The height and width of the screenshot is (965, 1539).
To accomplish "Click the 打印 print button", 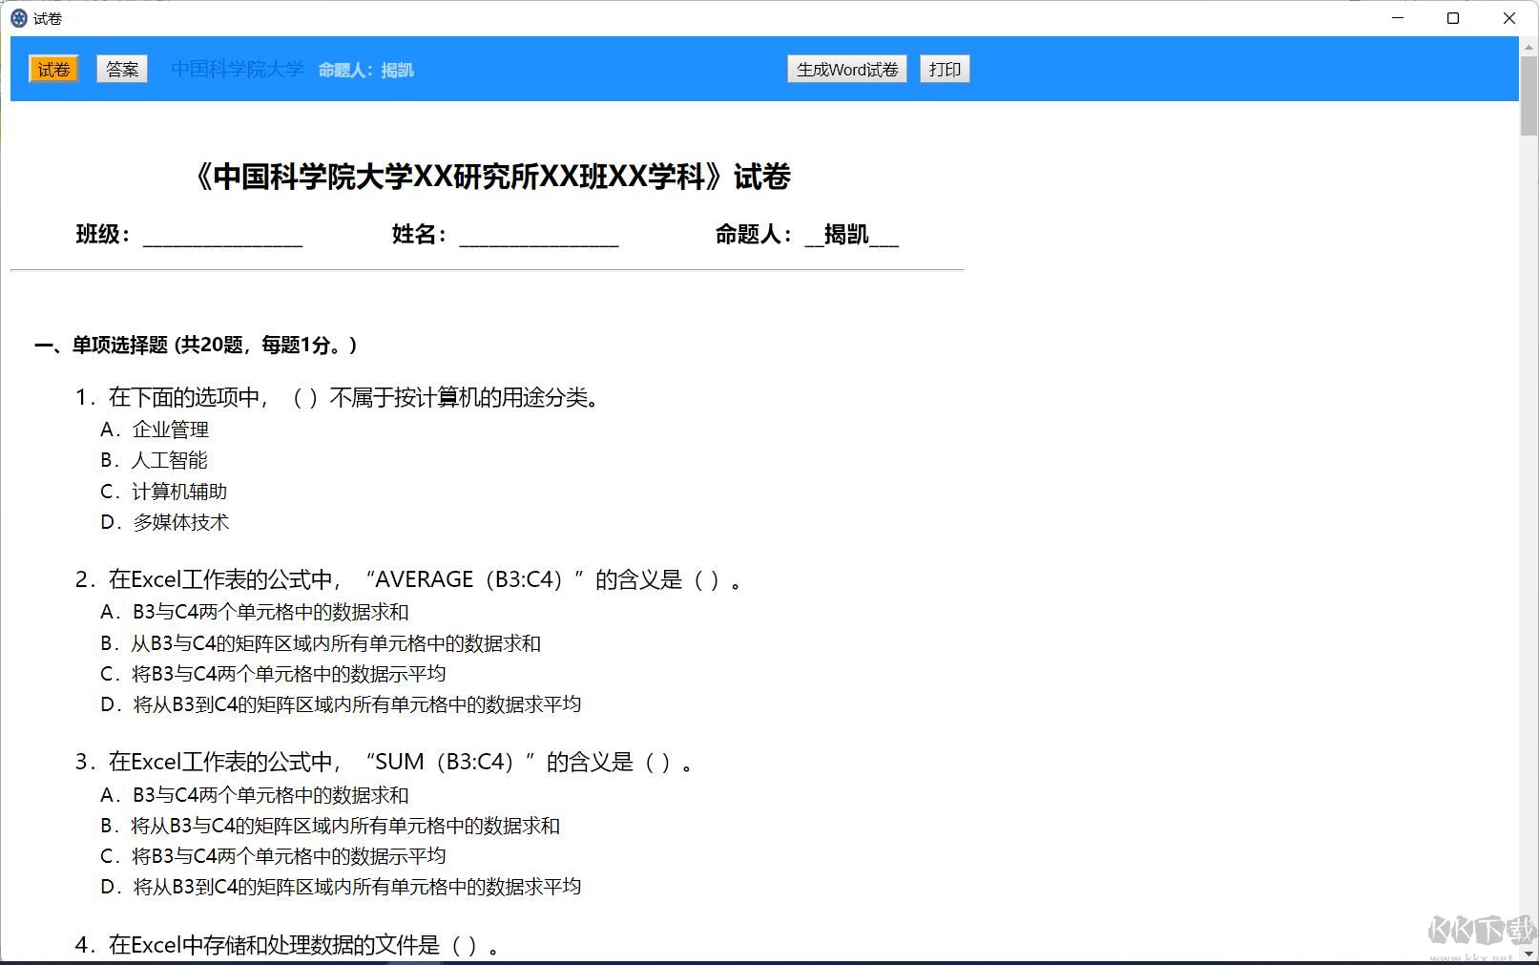I will tap(944, 69).
